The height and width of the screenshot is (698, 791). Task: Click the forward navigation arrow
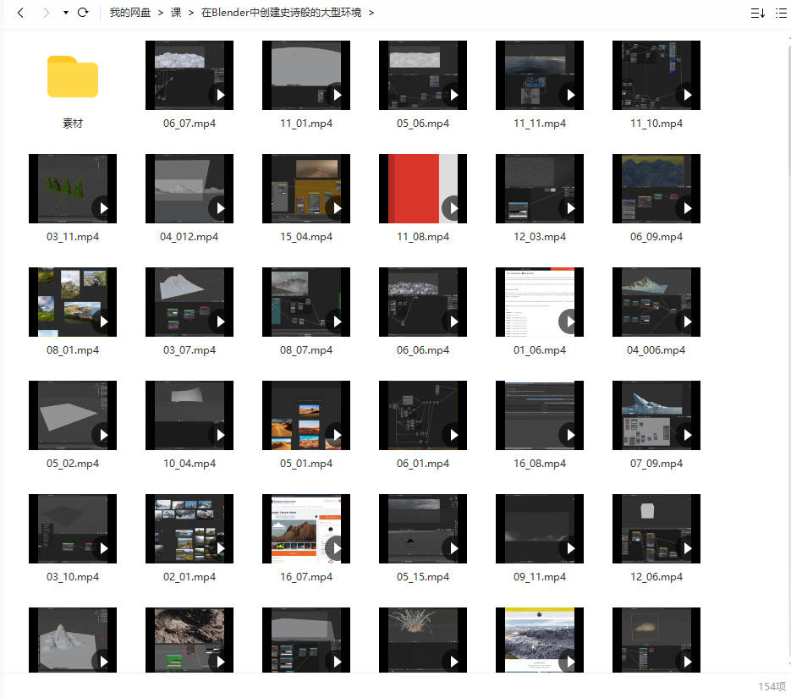tap(46, 13)
